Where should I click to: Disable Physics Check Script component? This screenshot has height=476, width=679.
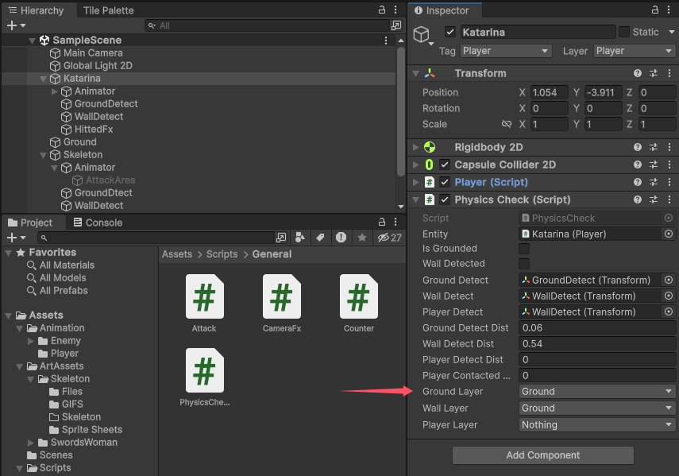tap(444, 199)
